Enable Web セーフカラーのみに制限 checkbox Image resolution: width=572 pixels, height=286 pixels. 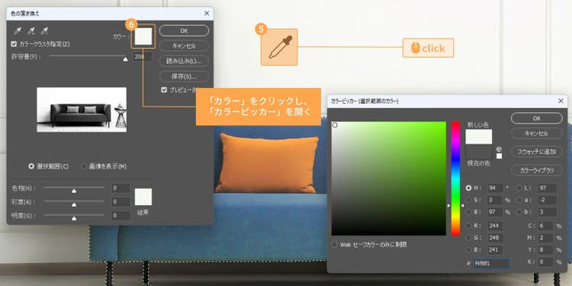tap(334, 245)
